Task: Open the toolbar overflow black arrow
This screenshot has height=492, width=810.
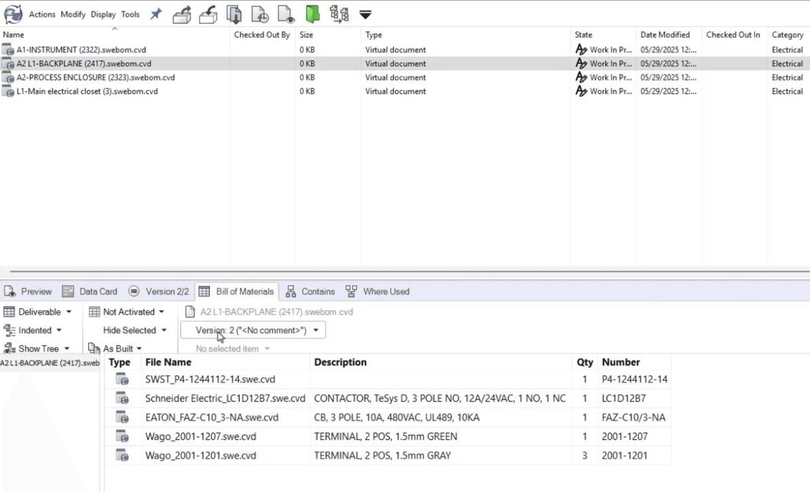Action: coord(365,15)
